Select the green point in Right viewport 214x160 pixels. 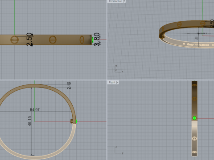click(x=194, y=118)
